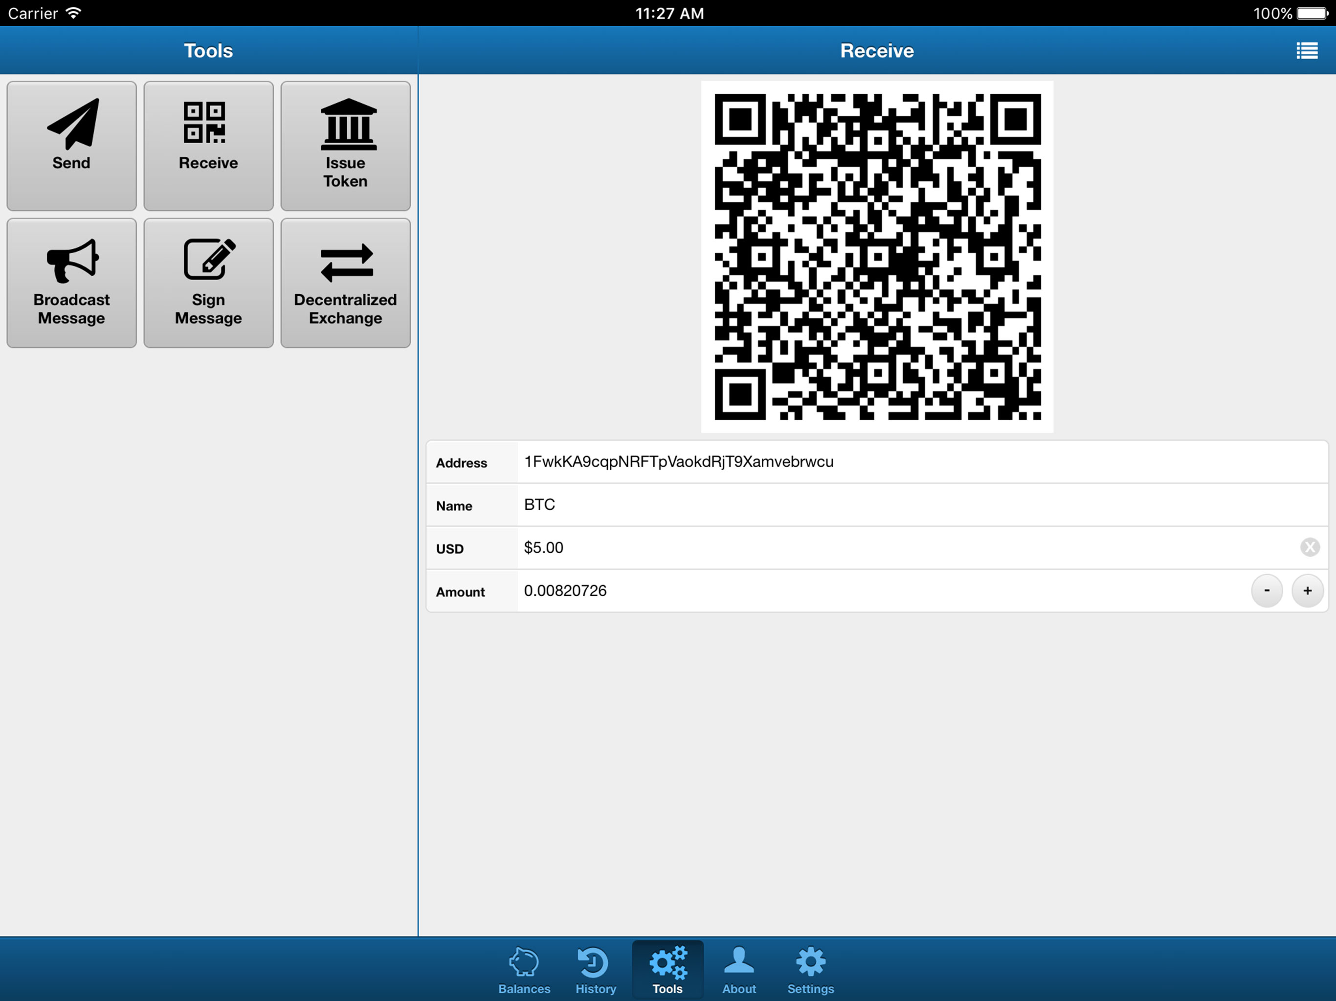The height and width of the screenshot is (1001, 1336).
Task: Tap the Name row label
Action: (454, 506)
